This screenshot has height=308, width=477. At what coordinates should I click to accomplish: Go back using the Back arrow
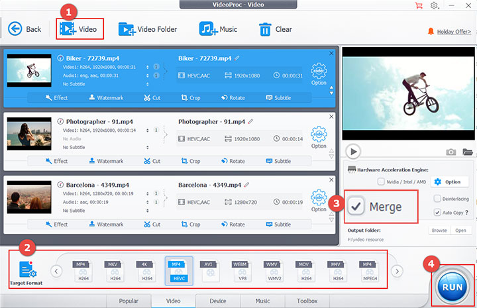tap(25, 29)
